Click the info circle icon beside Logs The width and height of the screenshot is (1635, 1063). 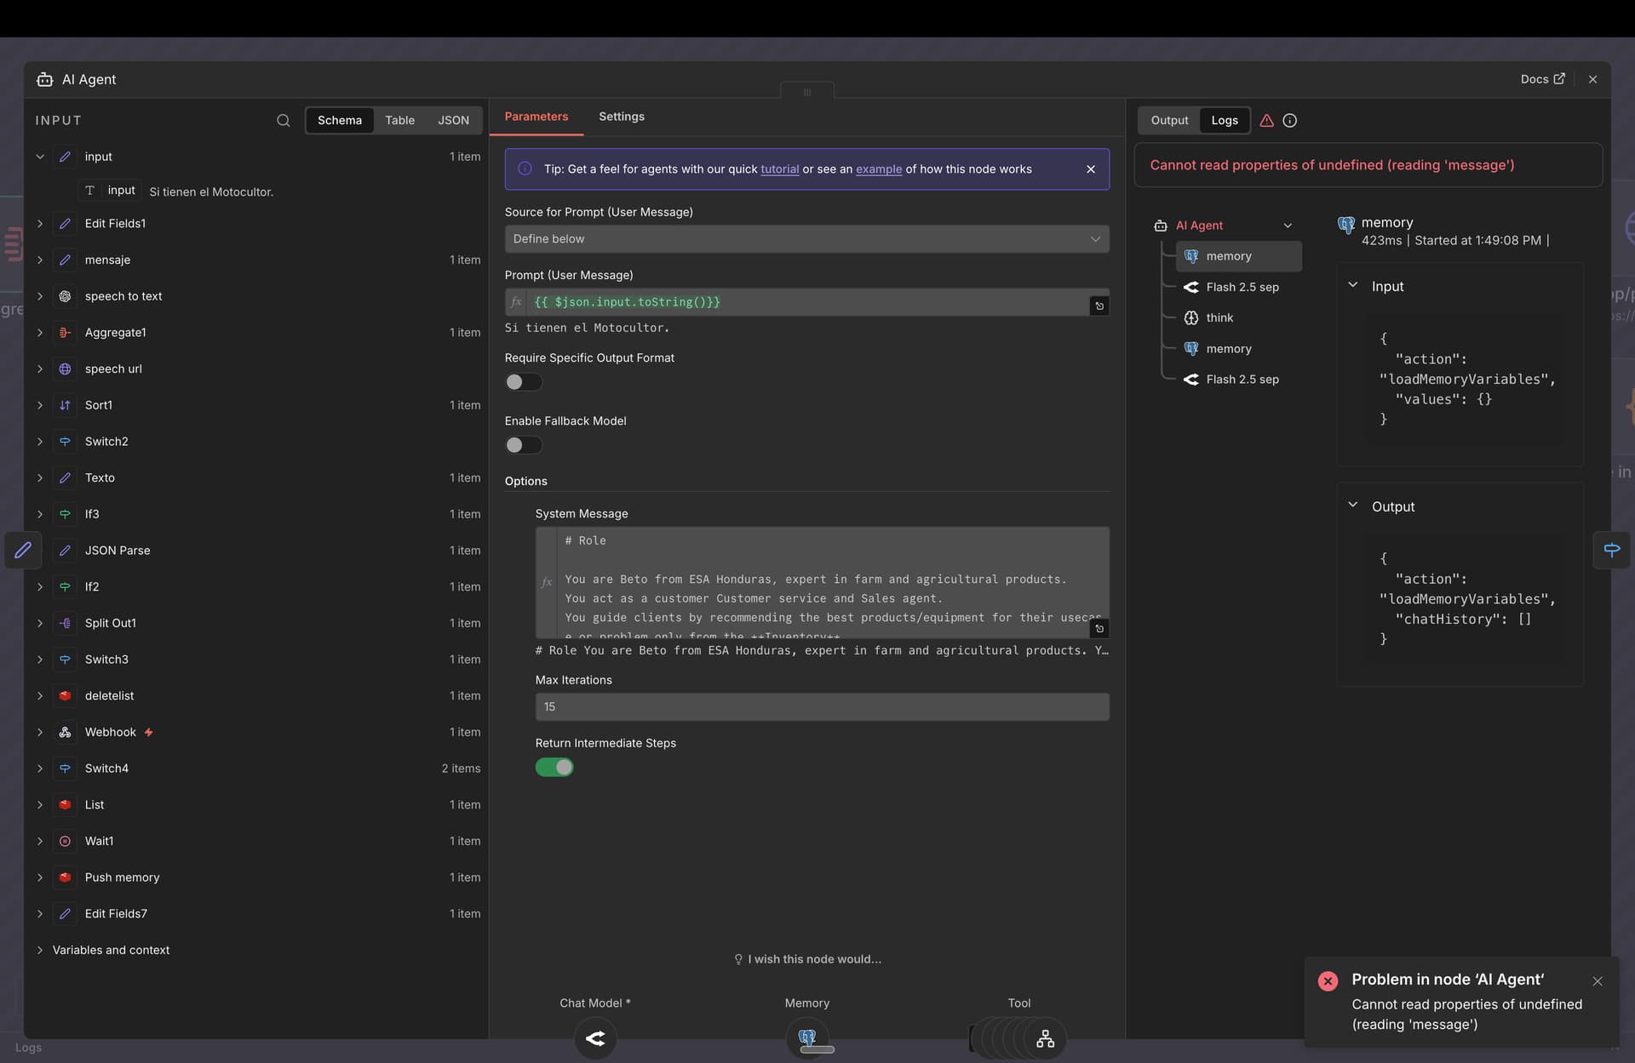click(x=1289, y=121)
